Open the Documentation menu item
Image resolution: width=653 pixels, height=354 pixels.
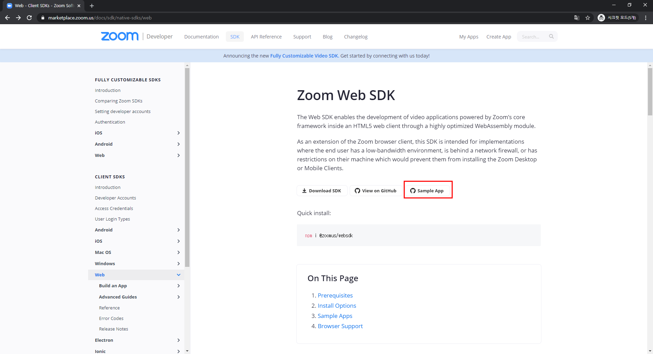(x=201, y=37)
